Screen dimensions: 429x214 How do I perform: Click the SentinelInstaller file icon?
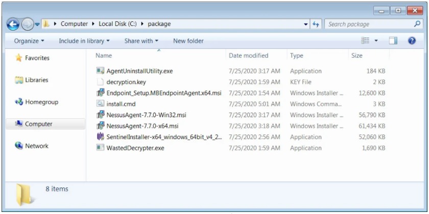tap(100, 137)
